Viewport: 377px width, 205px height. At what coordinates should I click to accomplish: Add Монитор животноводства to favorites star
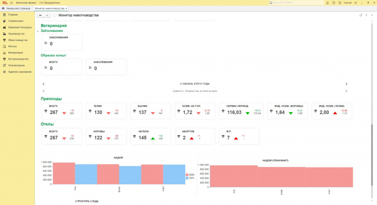55,15
